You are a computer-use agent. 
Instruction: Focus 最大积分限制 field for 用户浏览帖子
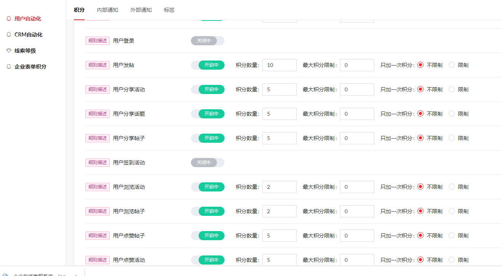pos(357,211)
